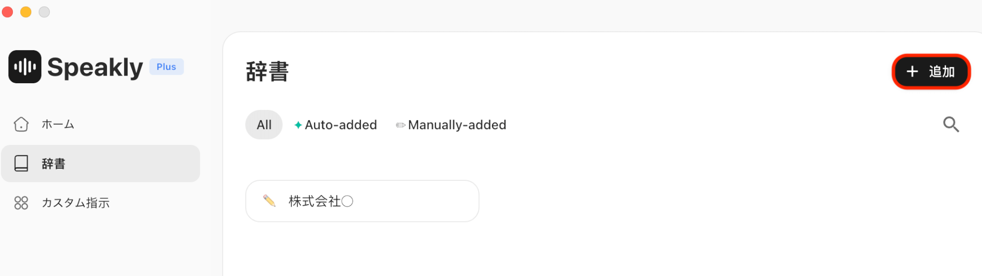
Task: Click the Speakly waveform logo icon
Action: pos(24,67)
